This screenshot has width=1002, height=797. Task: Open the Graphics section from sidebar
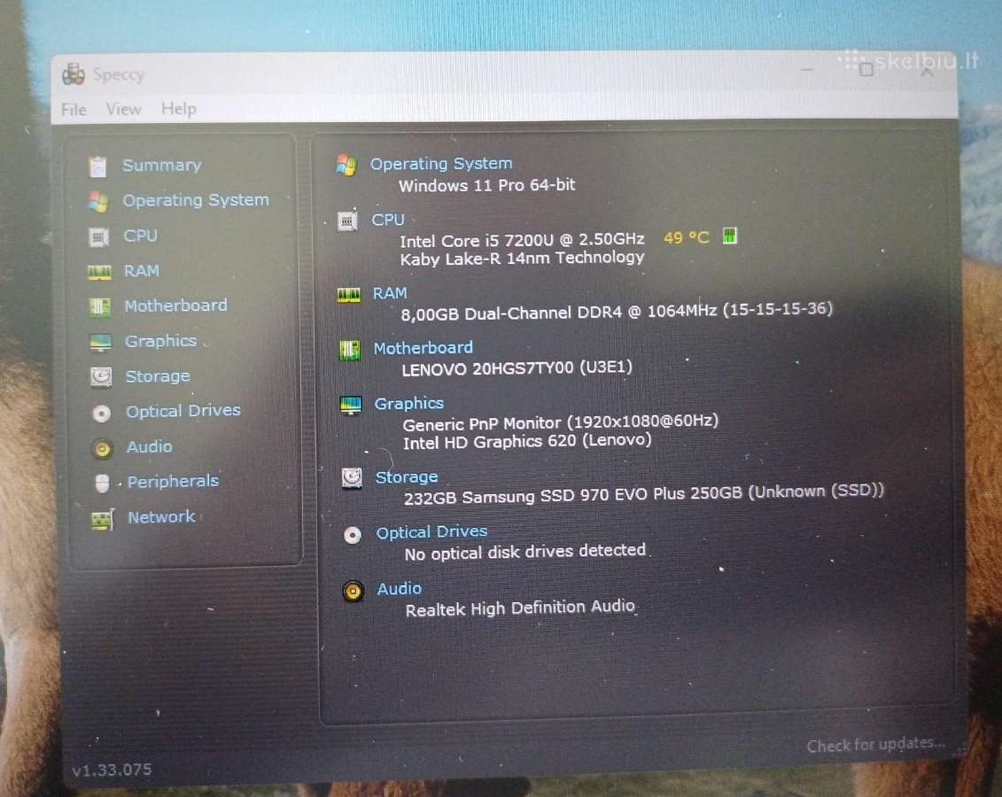click(160, 341)
